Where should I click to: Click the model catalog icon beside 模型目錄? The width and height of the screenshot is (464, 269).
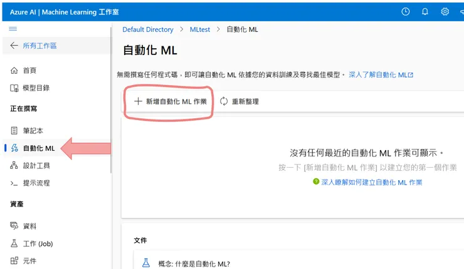(x=14, y=88)
